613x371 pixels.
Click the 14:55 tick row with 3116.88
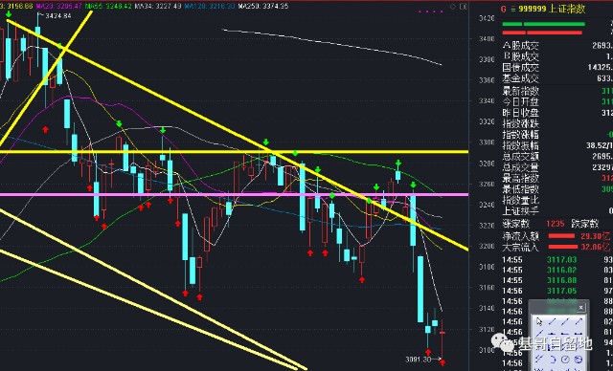[557, 280]
